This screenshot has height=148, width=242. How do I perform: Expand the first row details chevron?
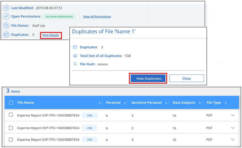[x=233, y=115]
